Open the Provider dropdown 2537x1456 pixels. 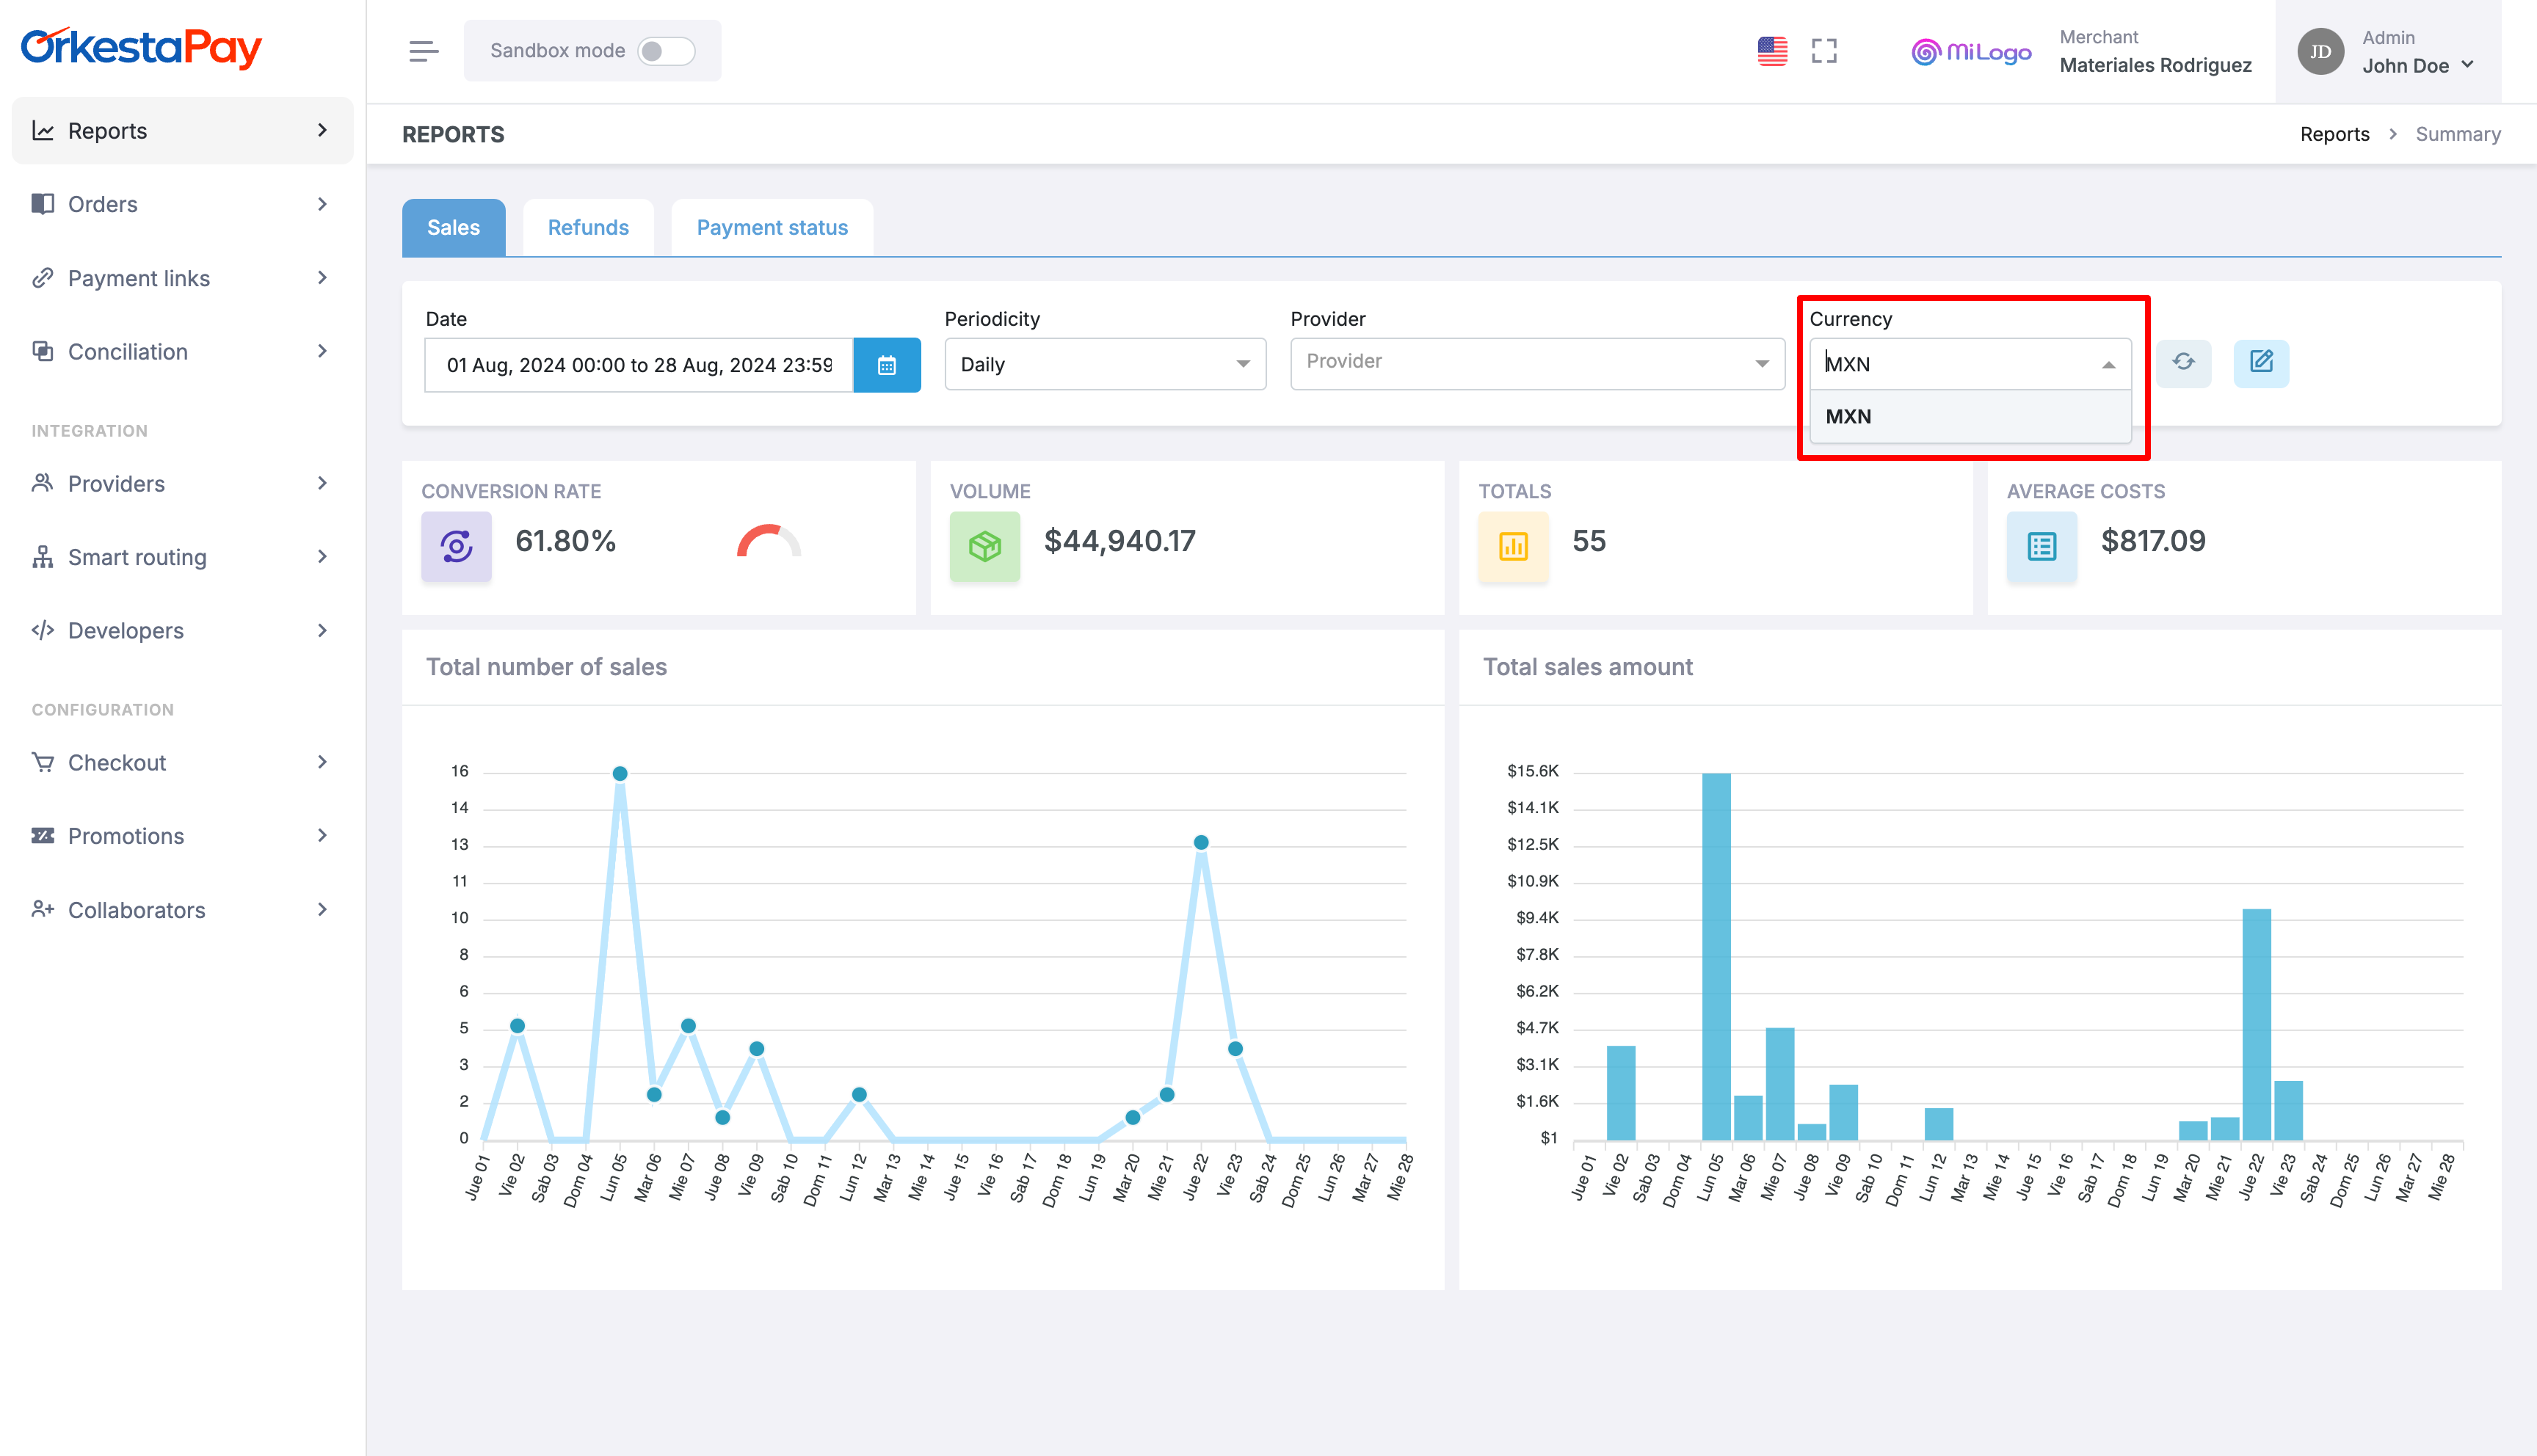1537,363
